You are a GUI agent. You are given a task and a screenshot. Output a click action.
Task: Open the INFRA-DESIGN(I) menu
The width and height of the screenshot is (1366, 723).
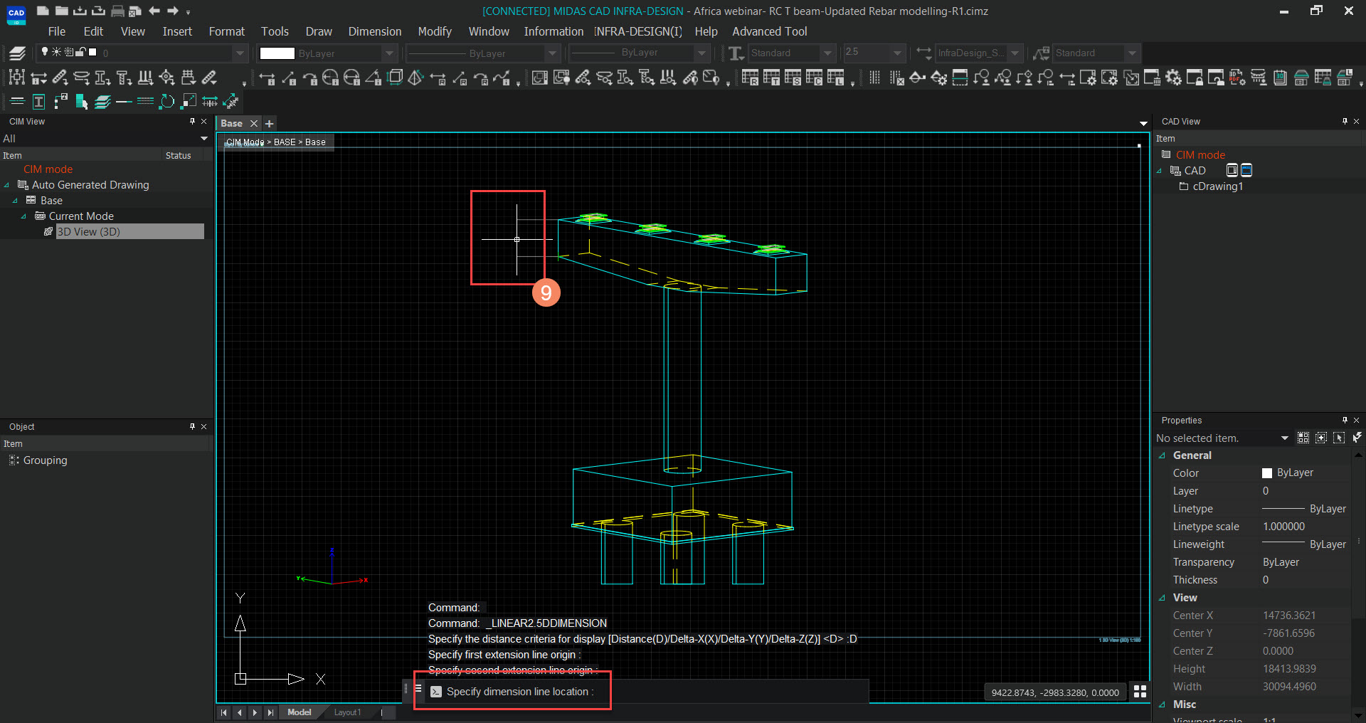[x=638, y=31]
